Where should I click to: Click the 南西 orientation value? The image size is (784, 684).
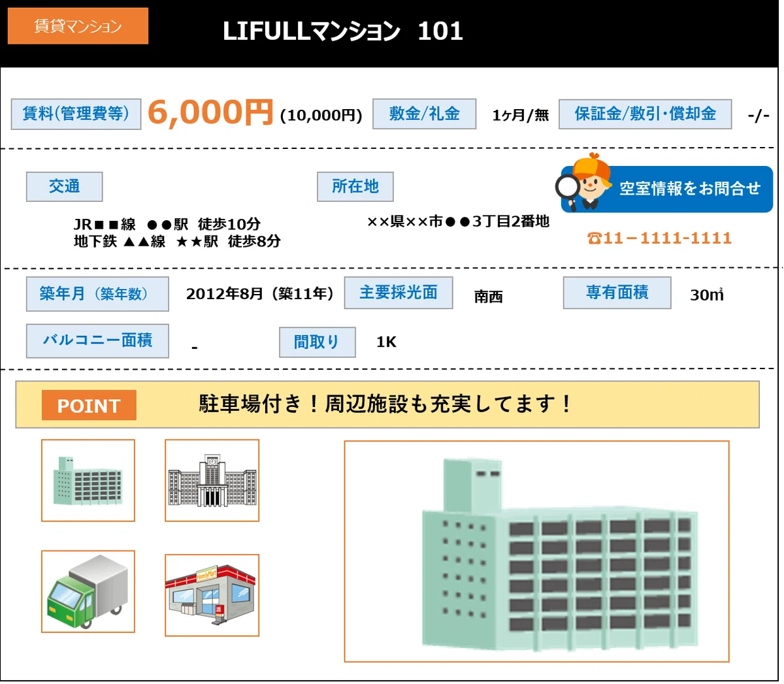[x=488, y=297]
